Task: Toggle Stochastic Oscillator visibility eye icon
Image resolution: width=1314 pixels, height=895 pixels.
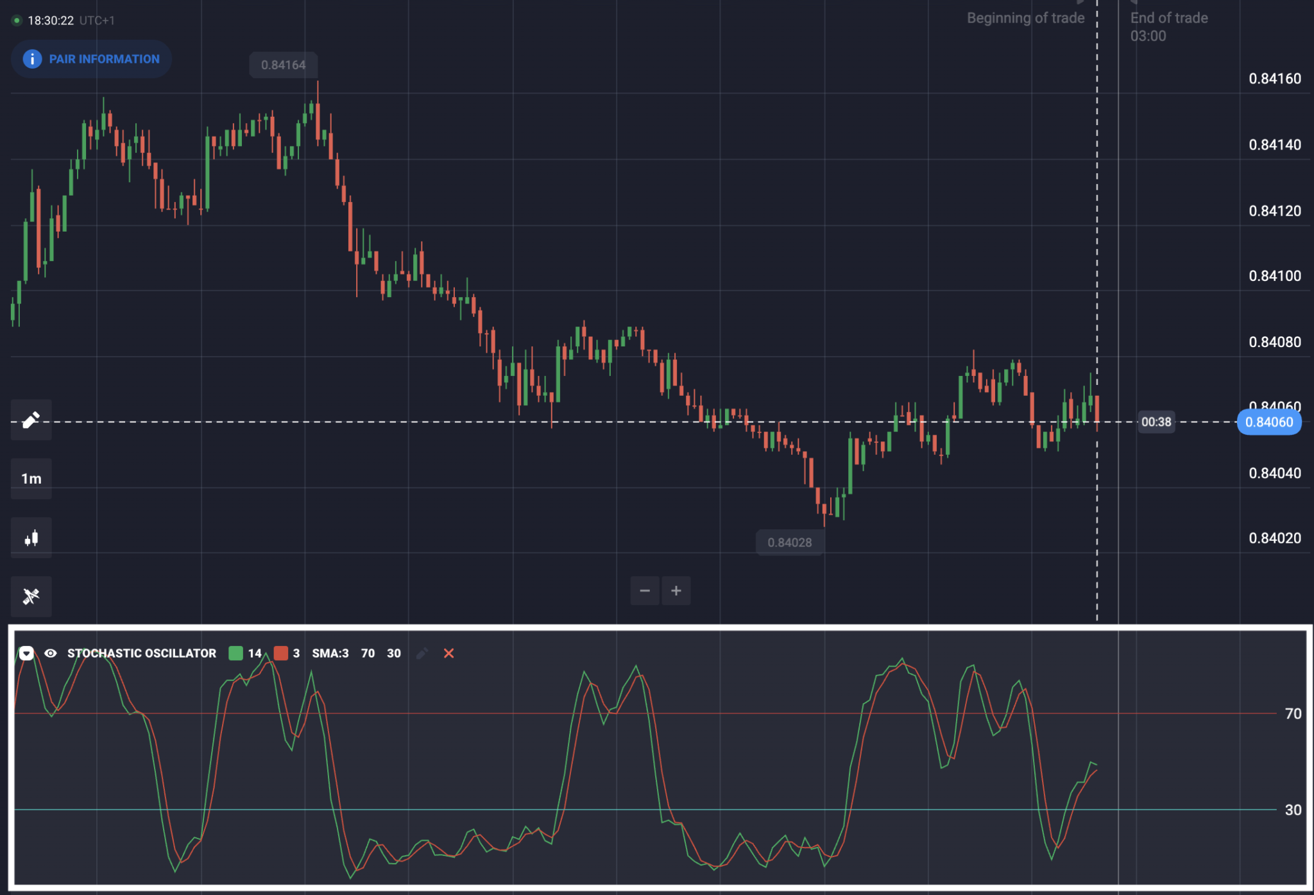Action: click(51, 653)
